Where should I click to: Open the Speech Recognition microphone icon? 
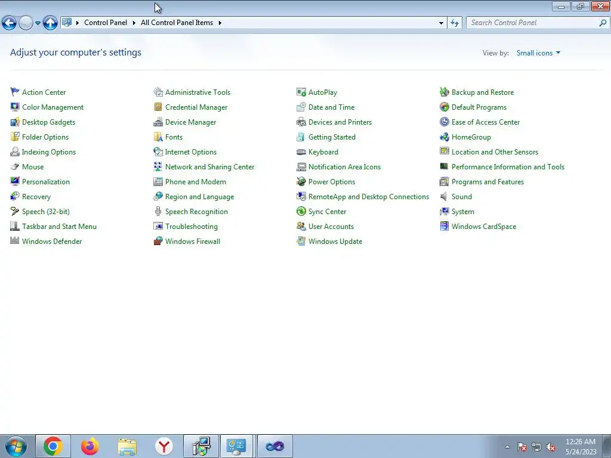(158, 212)
